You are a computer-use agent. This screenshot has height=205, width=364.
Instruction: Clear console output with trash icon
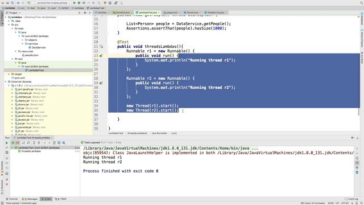357,173
